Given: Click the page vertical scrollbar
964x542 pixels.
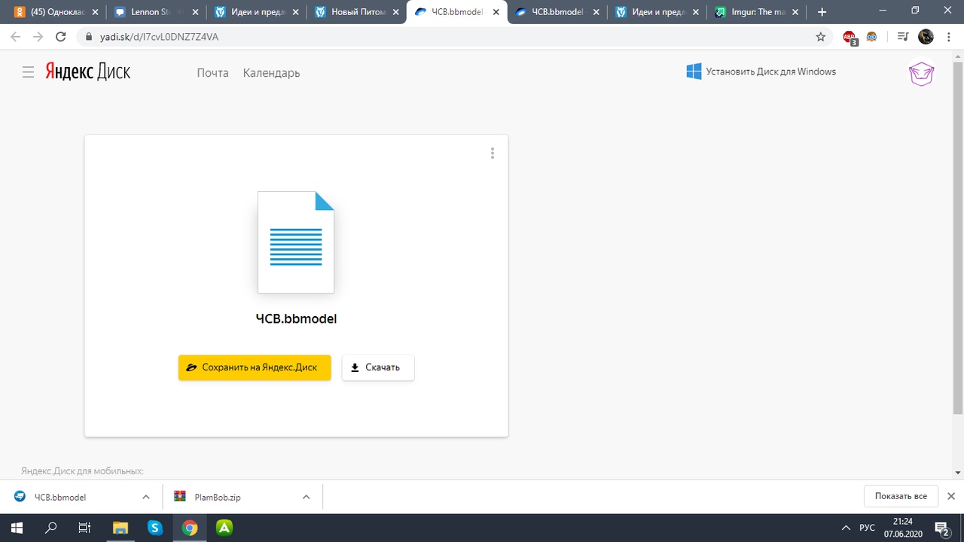Looking at the screenshot, I should point(958,236).
